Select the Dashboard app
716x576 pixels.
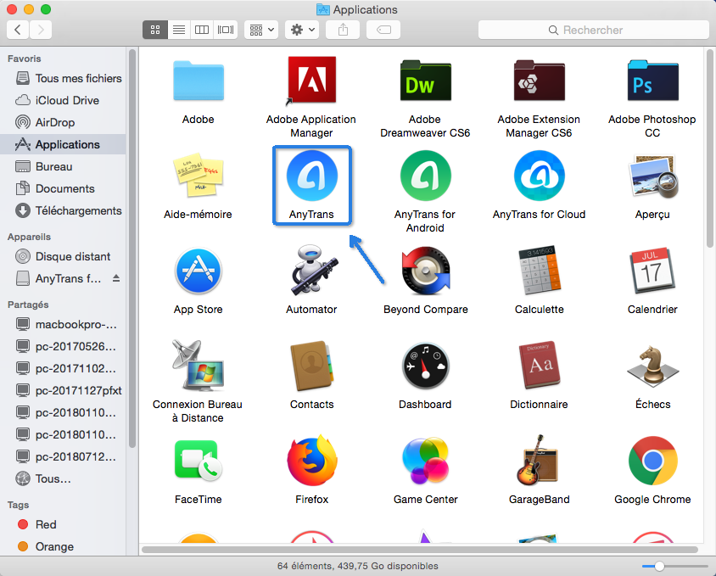(x=425, y=366)
